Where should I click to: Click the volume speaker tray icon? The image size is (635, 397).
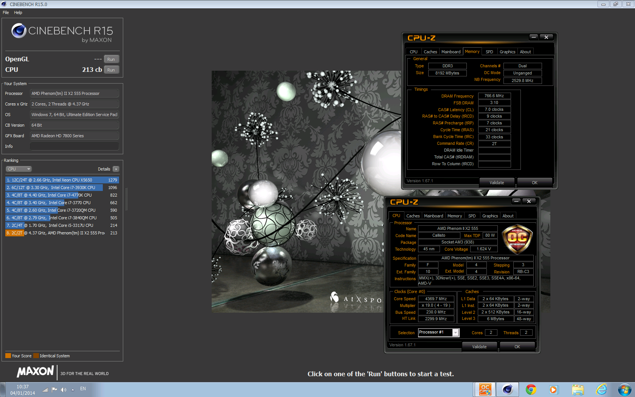(x=63, y=389)
